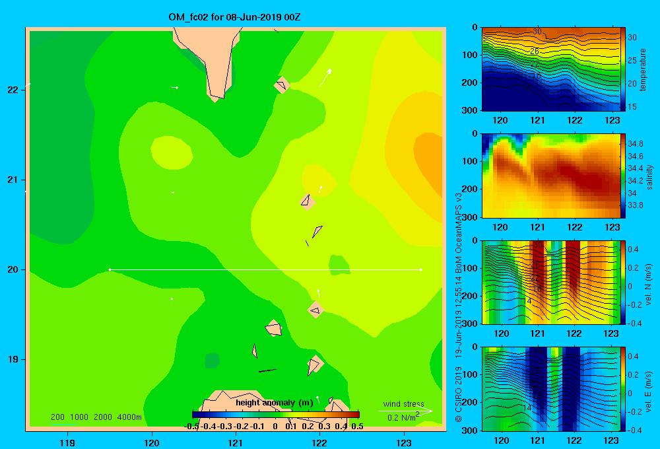Select the vel. N color bar
Screen dimensions: 660x449
click(x=623, y=282)
